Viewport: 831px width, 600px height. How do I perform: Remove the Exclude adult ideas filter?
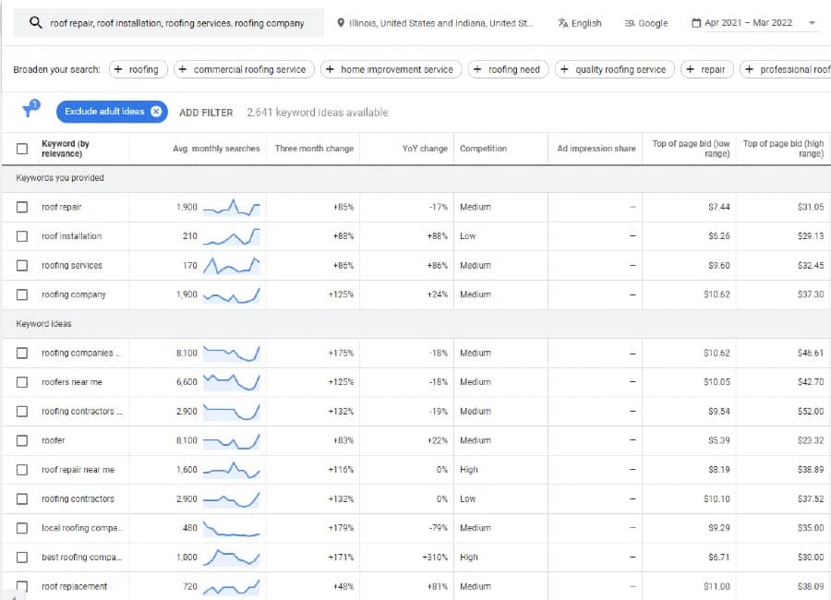pyautogui.click(x=156, y=112)
